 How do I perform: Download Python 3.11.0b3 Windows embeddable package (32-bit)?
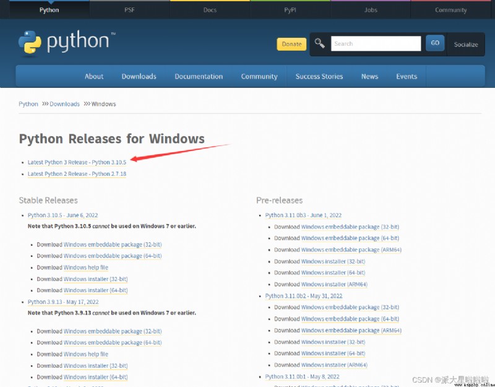pos(350,227)
